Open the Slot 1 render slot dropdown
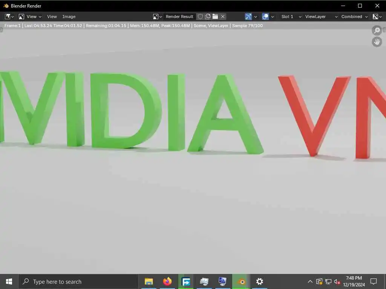Image resolution: width=386 pixels, height=289 pixels. click(291, 17)
